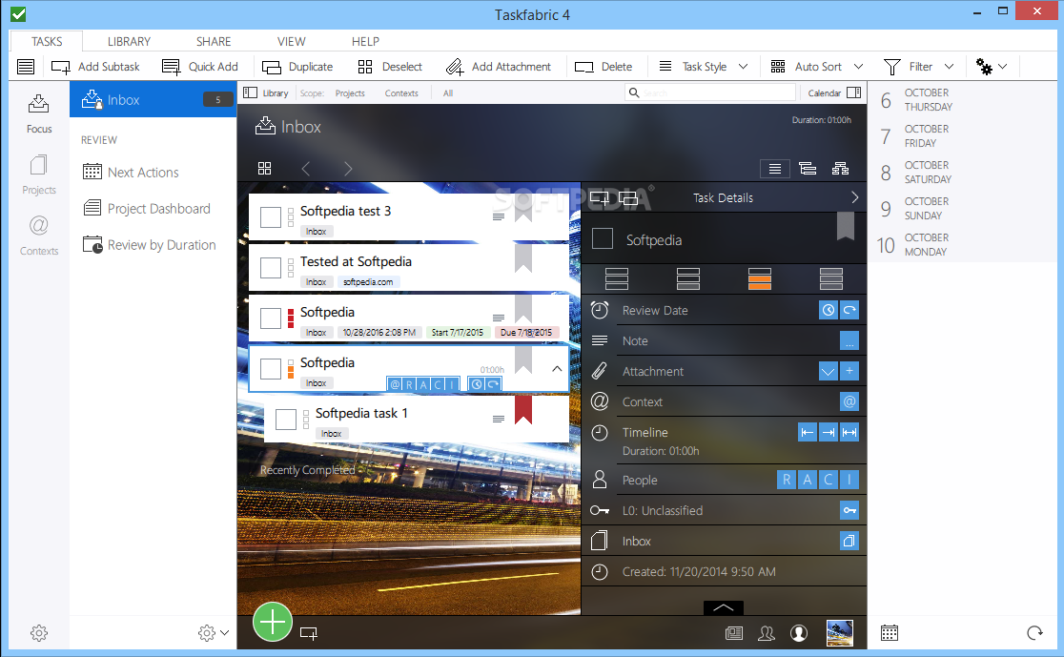Switch to the HELP tab

click(x=365, y=41)
